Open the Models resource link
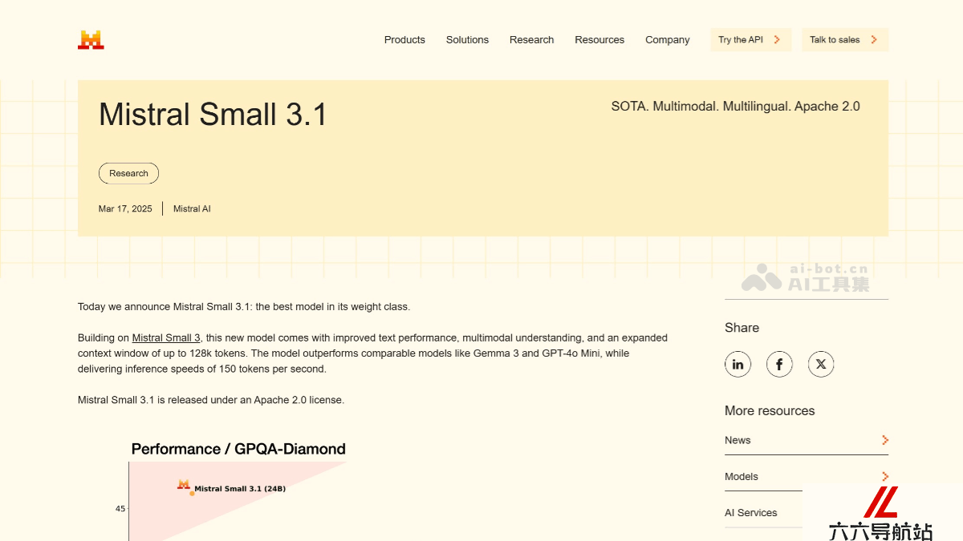 point(807,476)
